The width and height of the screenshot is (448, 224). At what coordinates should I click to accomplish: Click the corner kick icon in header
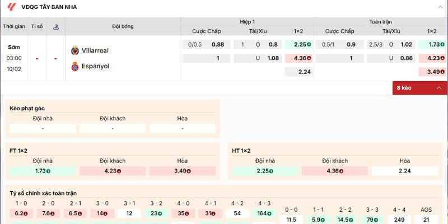pos(55,26)
